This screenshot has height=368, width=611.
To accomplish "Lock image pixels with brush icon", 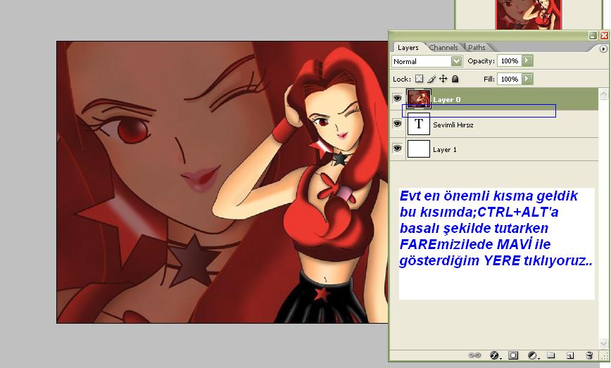I will click(432, 80).
